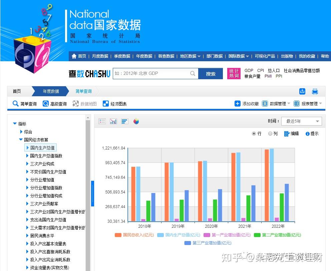Click the download icon above the chart area
This screenshot has height=271, width=331.
(x=302, y=91)
